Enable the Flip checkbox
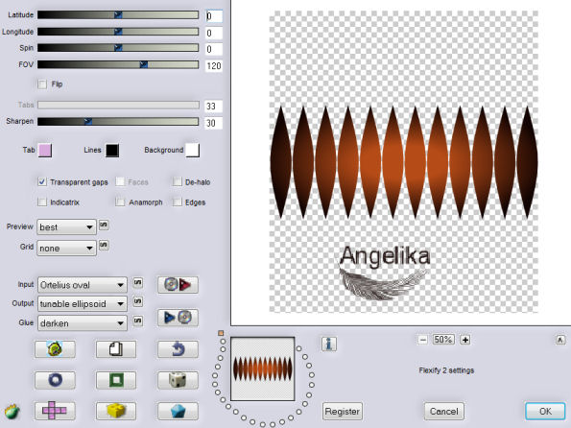The width and height of the screenshot is (571, 428). [42, 84]
